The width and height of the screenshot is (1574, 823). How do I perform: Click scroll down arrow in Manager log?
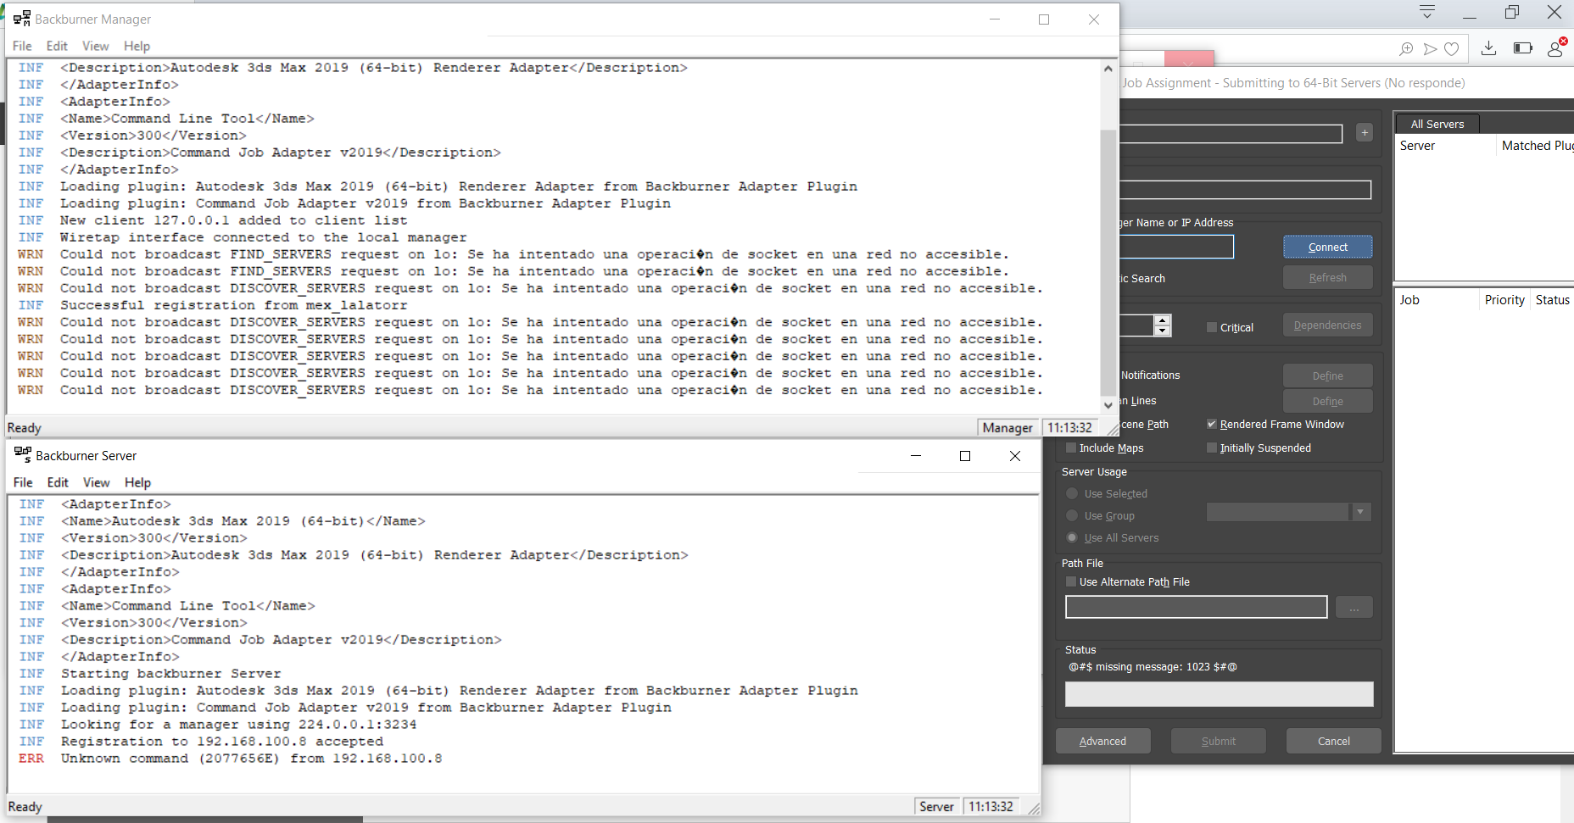[1108, 405]
